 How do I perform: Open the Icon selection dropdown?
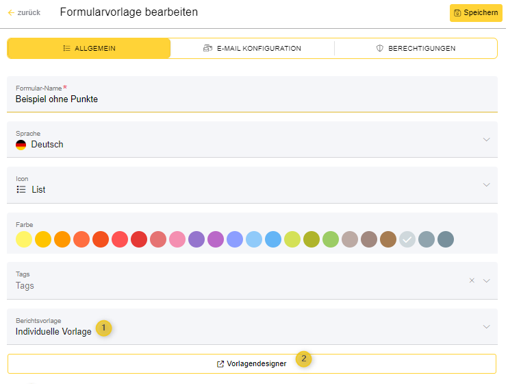[x=486, y=185]
